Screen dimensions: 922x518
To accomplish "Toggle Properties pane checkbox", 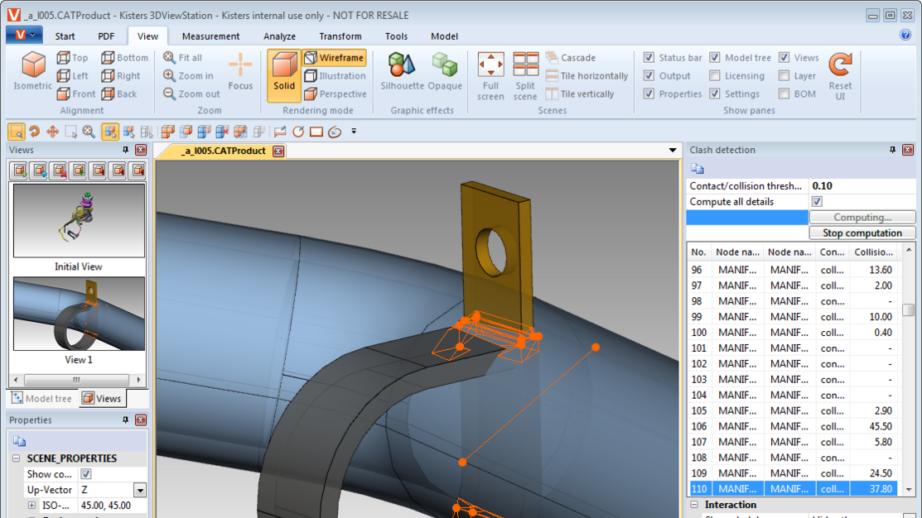I will click(x=649, y=94).
